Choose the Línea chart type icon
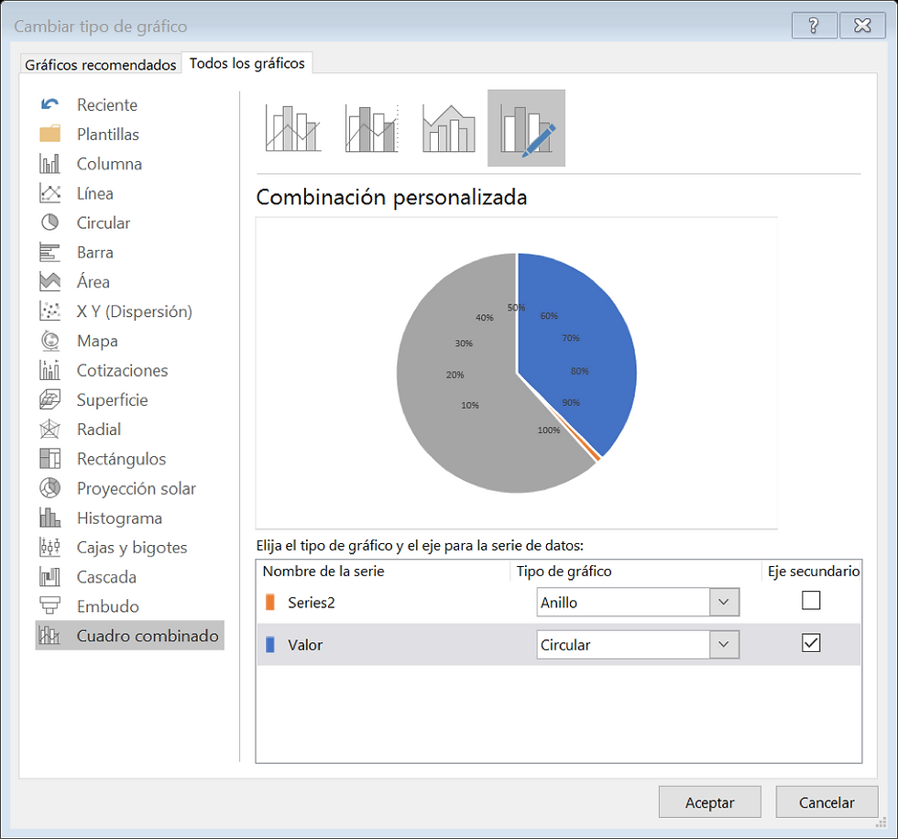The width and height of the screenshot is (898, 839). coord(49,193)
